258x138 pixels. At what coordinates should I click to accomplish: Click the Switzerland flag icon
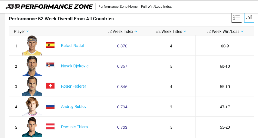click(x=50, y=86)
